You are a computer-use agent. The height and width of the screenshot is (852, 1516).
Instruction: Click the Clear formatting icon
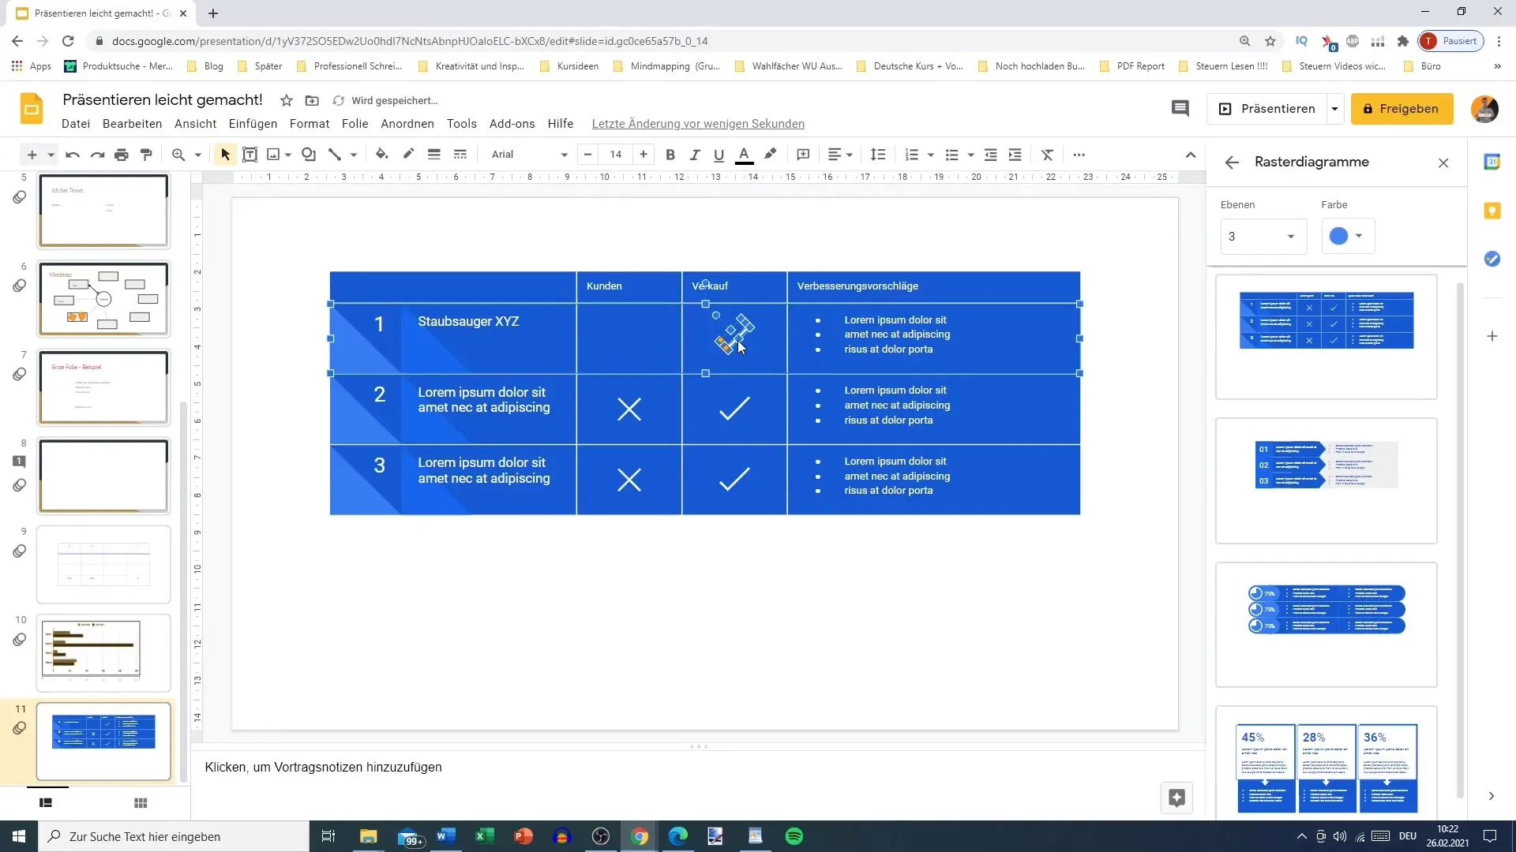(x=1048, y=155)
